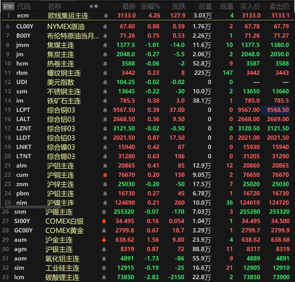The image size is (295, 282).
Task: Select the 初始 tab
Action: click(x=8, y=6)
